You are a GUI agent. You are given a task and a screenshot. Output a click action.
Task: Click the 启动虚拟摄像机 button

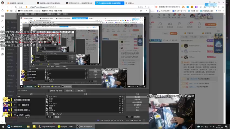(x=137, y=102)
